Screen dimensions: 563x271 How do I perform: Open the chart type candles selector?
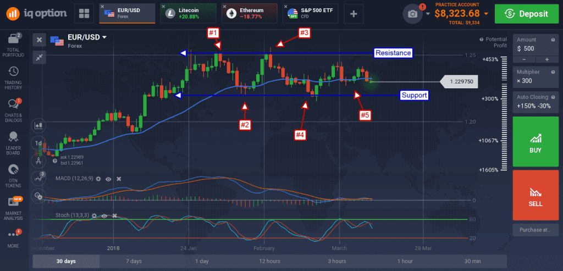39,126
